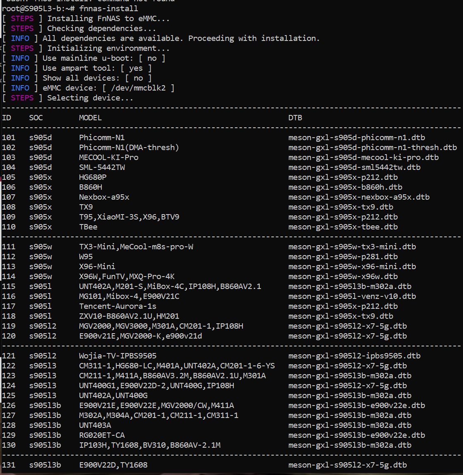Click 'E900V22D,TY1608' model in row 131

coord(113,465)
